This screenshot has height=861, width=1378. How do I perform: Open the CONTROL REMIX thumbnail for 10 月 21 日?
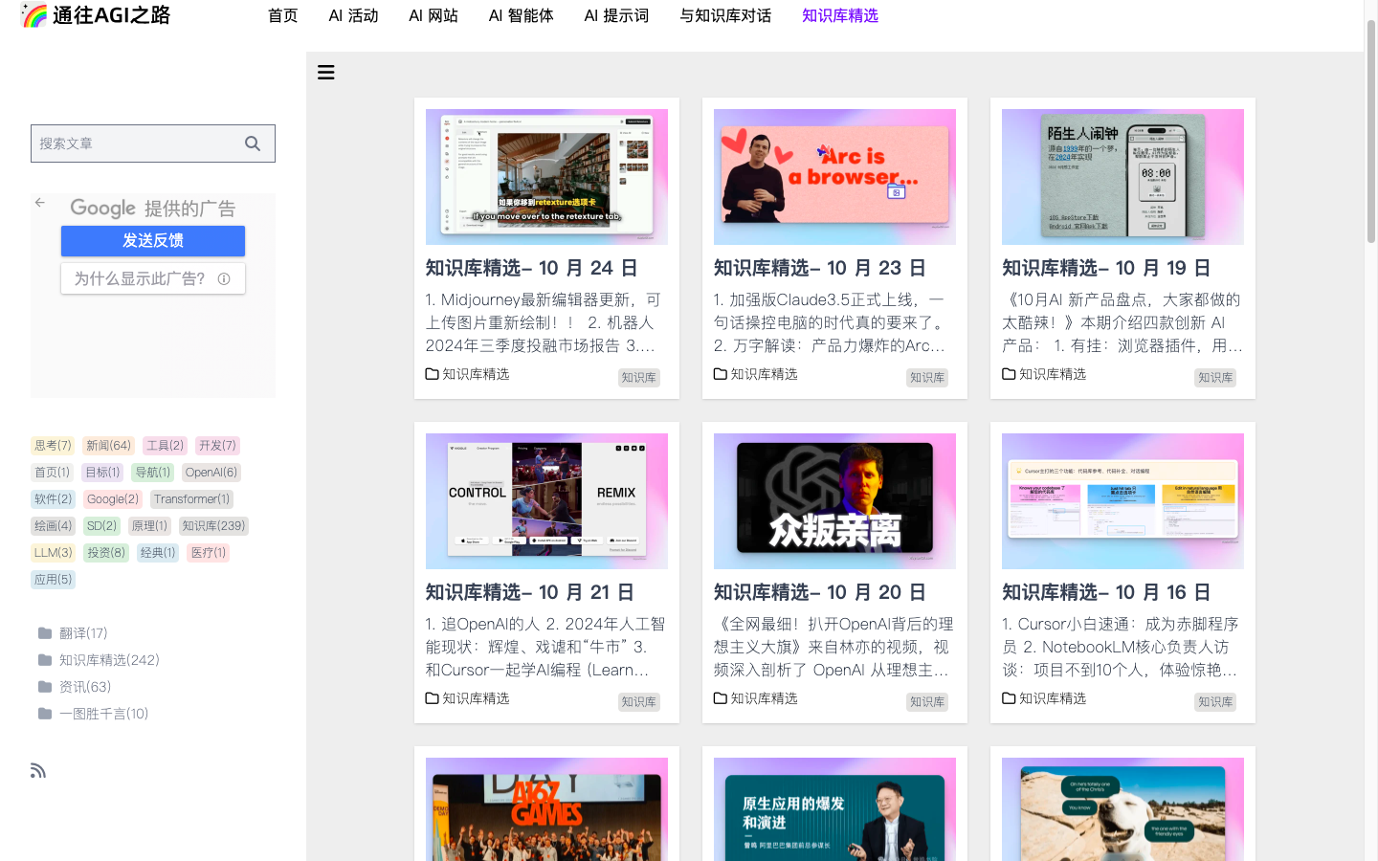[x=546, y=501]
